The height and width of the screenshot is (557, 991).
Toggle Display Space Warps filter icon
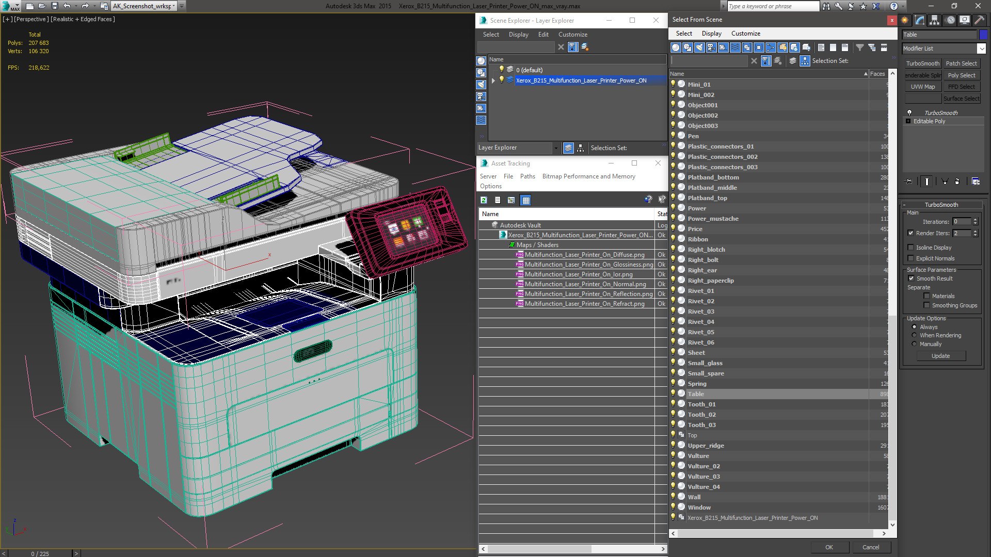[x=735, y=47]
